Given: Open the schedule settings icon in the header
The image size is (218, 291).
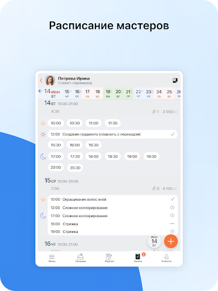Looking at the screenshot, I should [x=175, y=80].
